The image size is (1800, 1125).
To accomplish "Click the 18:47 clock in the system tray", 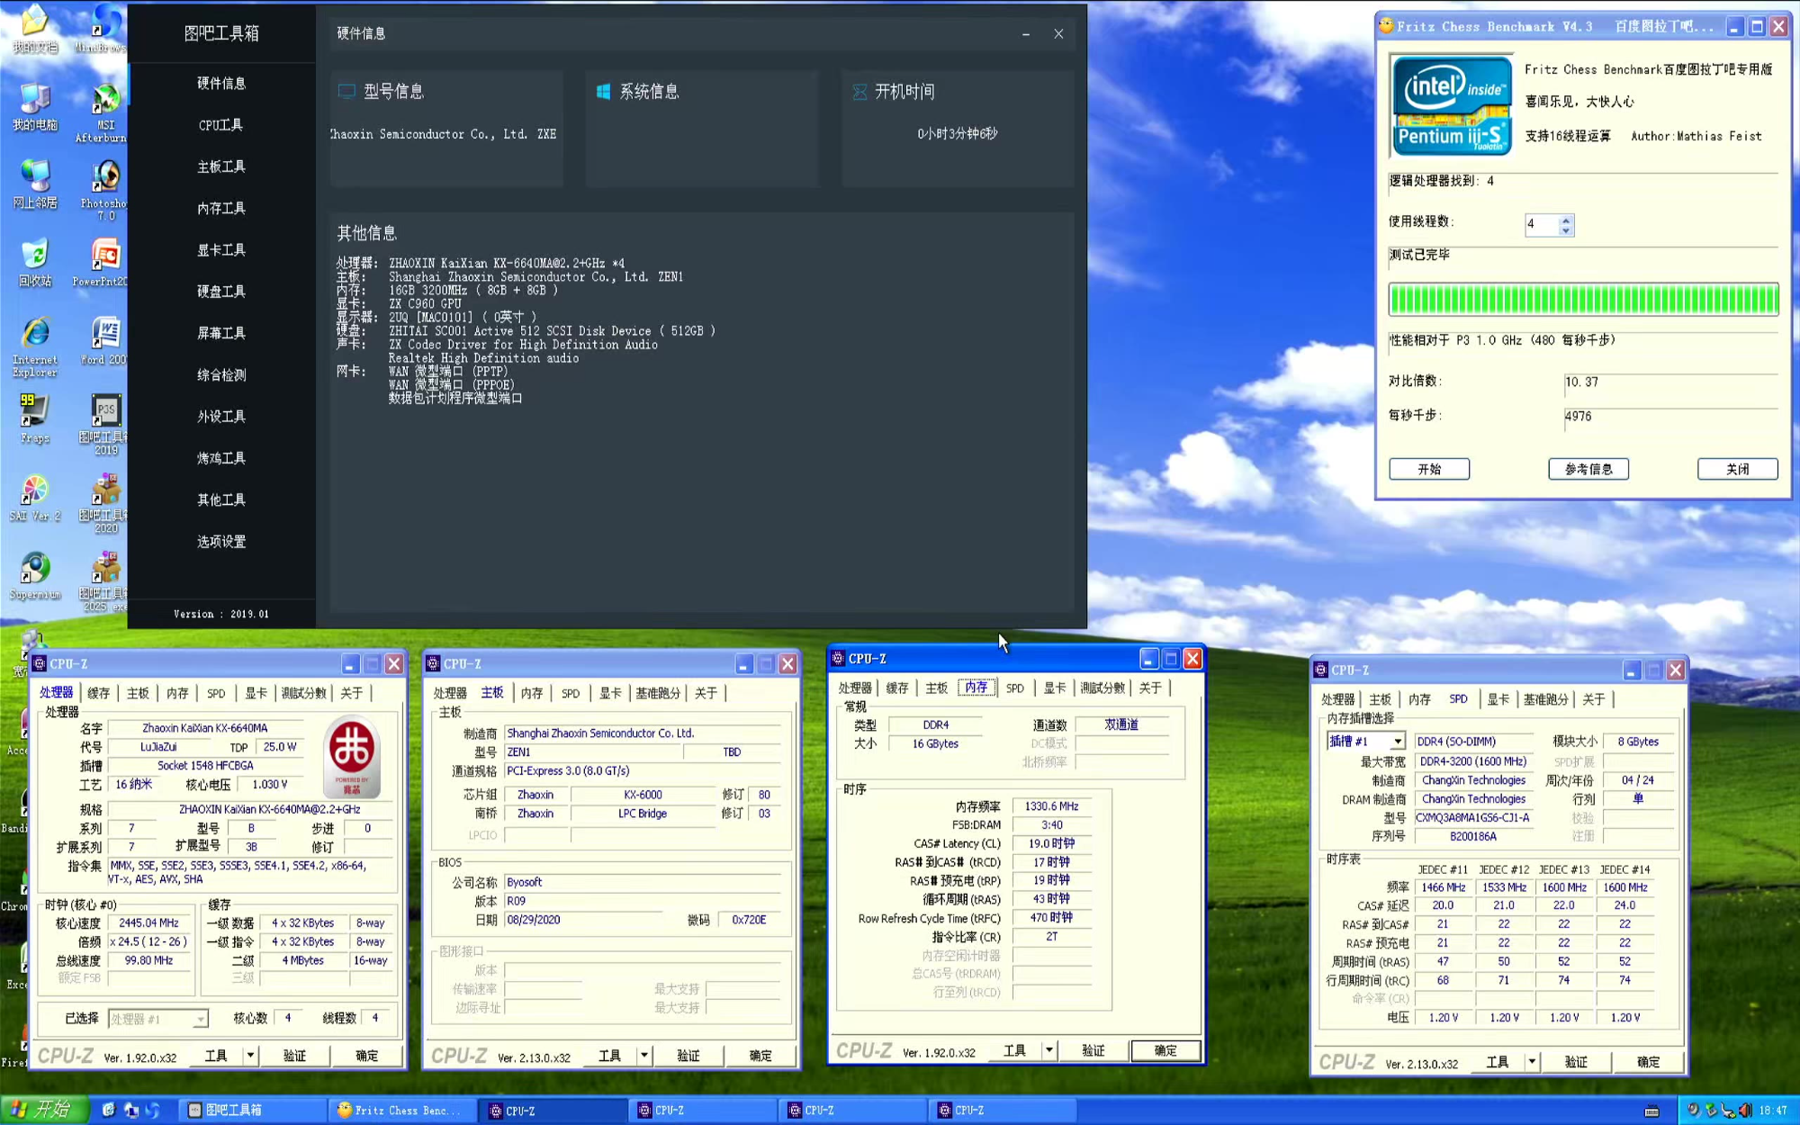I will (1773, 1111).
